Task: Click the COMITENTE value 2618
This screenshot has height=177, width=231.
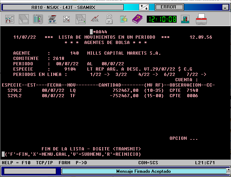Action: click(59, 59)
